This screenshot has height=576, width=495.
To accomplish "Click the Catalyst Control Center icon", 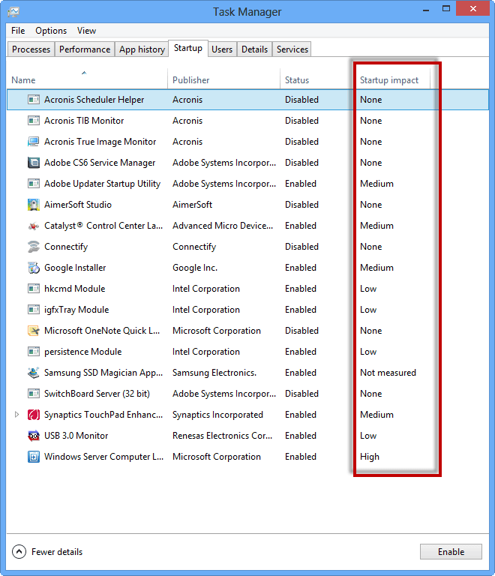I will click(x=34, y=226).
